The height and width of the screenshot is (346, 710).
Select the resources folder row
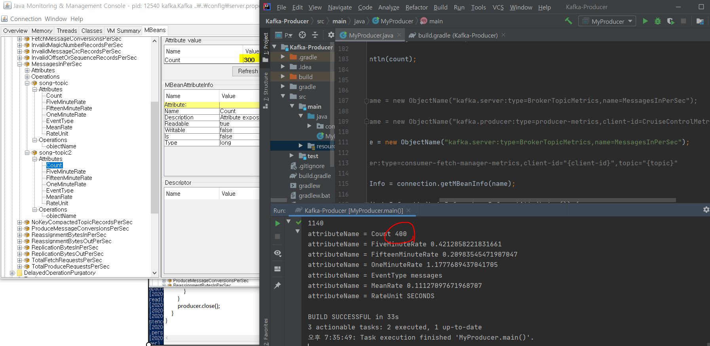pyautogui.click(x=303, y=146)
